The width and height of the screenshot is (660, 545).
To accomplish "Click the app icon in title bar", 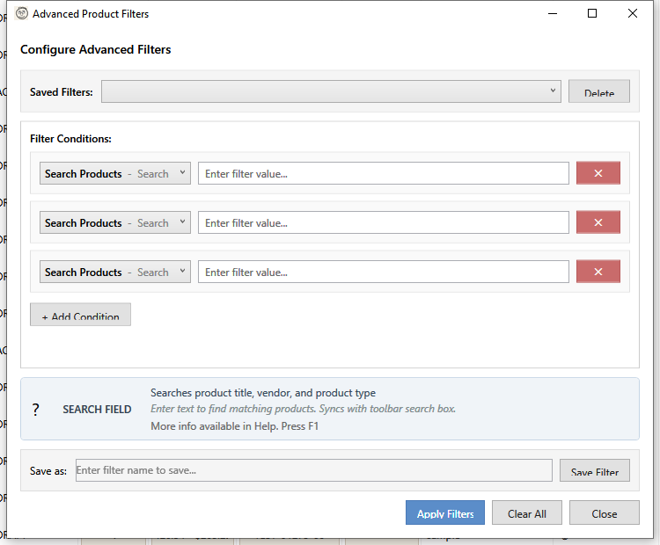I will (x=22, y=13).
